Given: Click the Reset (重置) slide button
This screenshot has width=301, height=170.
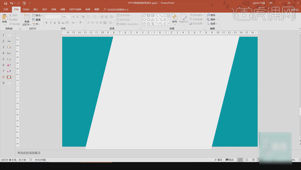Looking at the screenshot, I should pos(36,20).
